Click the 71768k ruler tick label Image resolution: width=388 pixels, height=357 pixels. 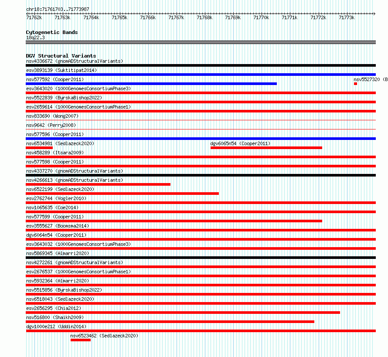click(204, 17)
